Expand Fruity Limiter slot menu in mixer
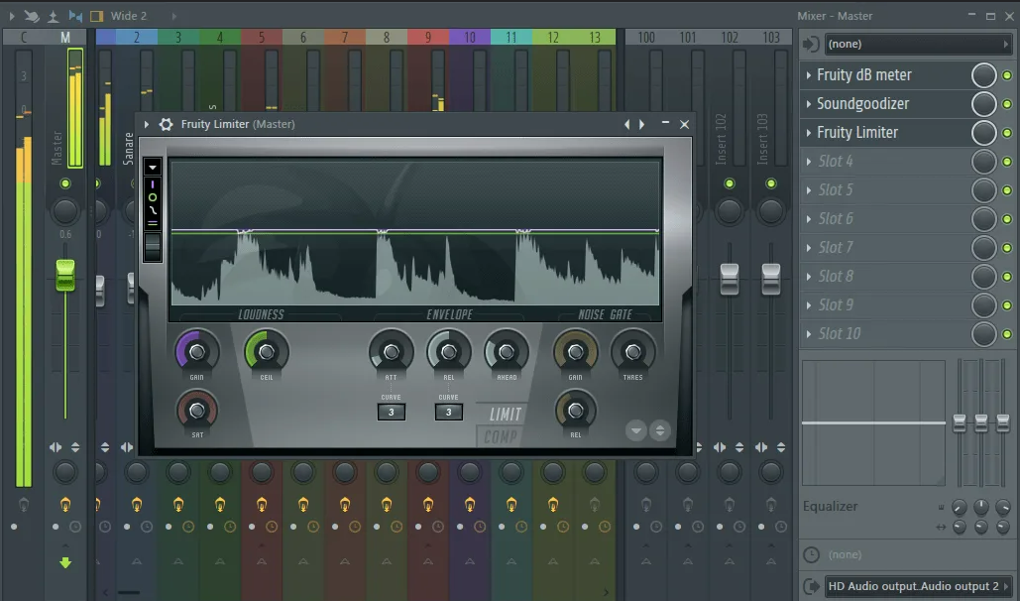This screenshot has height=601, width=1020. coord(809,133)
